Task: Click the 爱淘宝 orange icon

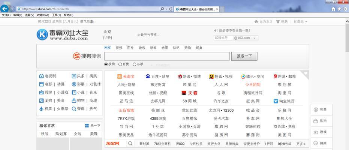Action: (x=120, y=76)
